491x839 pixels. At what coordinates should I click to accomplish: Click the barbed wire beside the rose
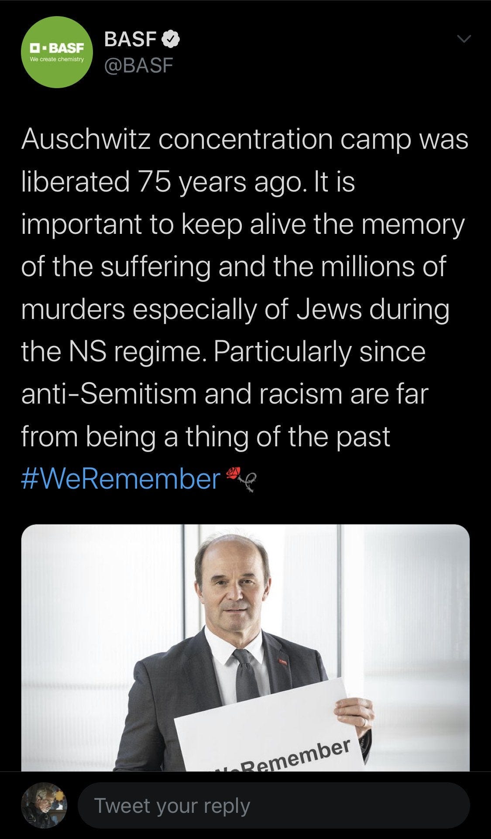[x=250, y=483]
